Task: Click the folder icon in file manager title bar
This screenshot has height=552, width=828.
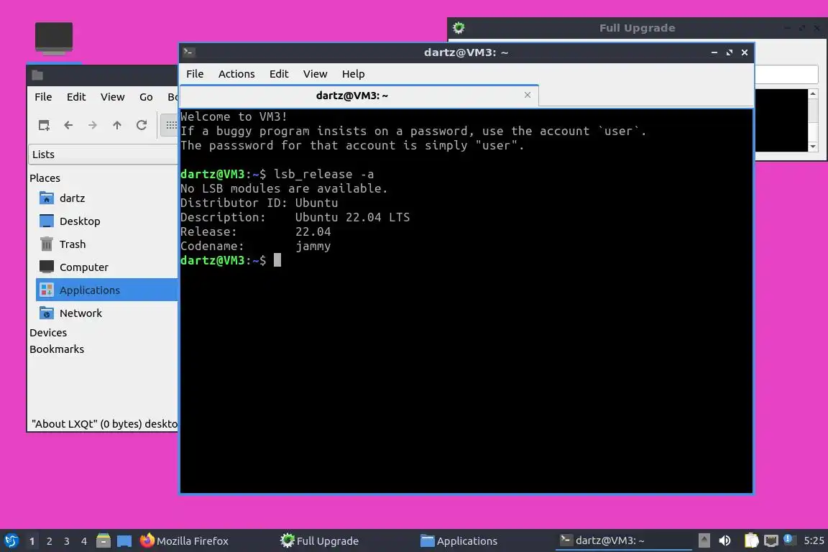Action: click(37, 75)
